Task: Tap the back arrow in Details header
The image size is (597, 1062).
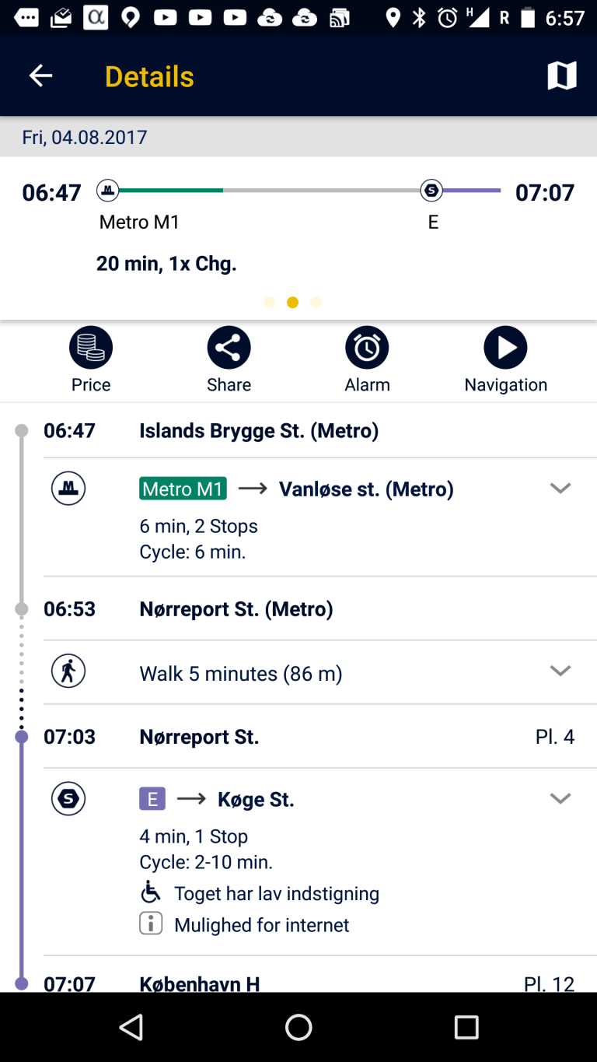Action: coord(40,75)
